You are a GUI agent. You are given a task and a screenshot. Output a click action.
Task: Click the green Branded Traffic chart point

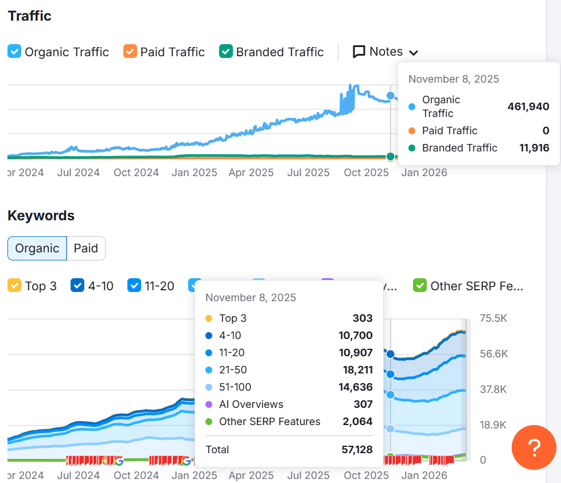pyautogui.click(x=391, y=157)
